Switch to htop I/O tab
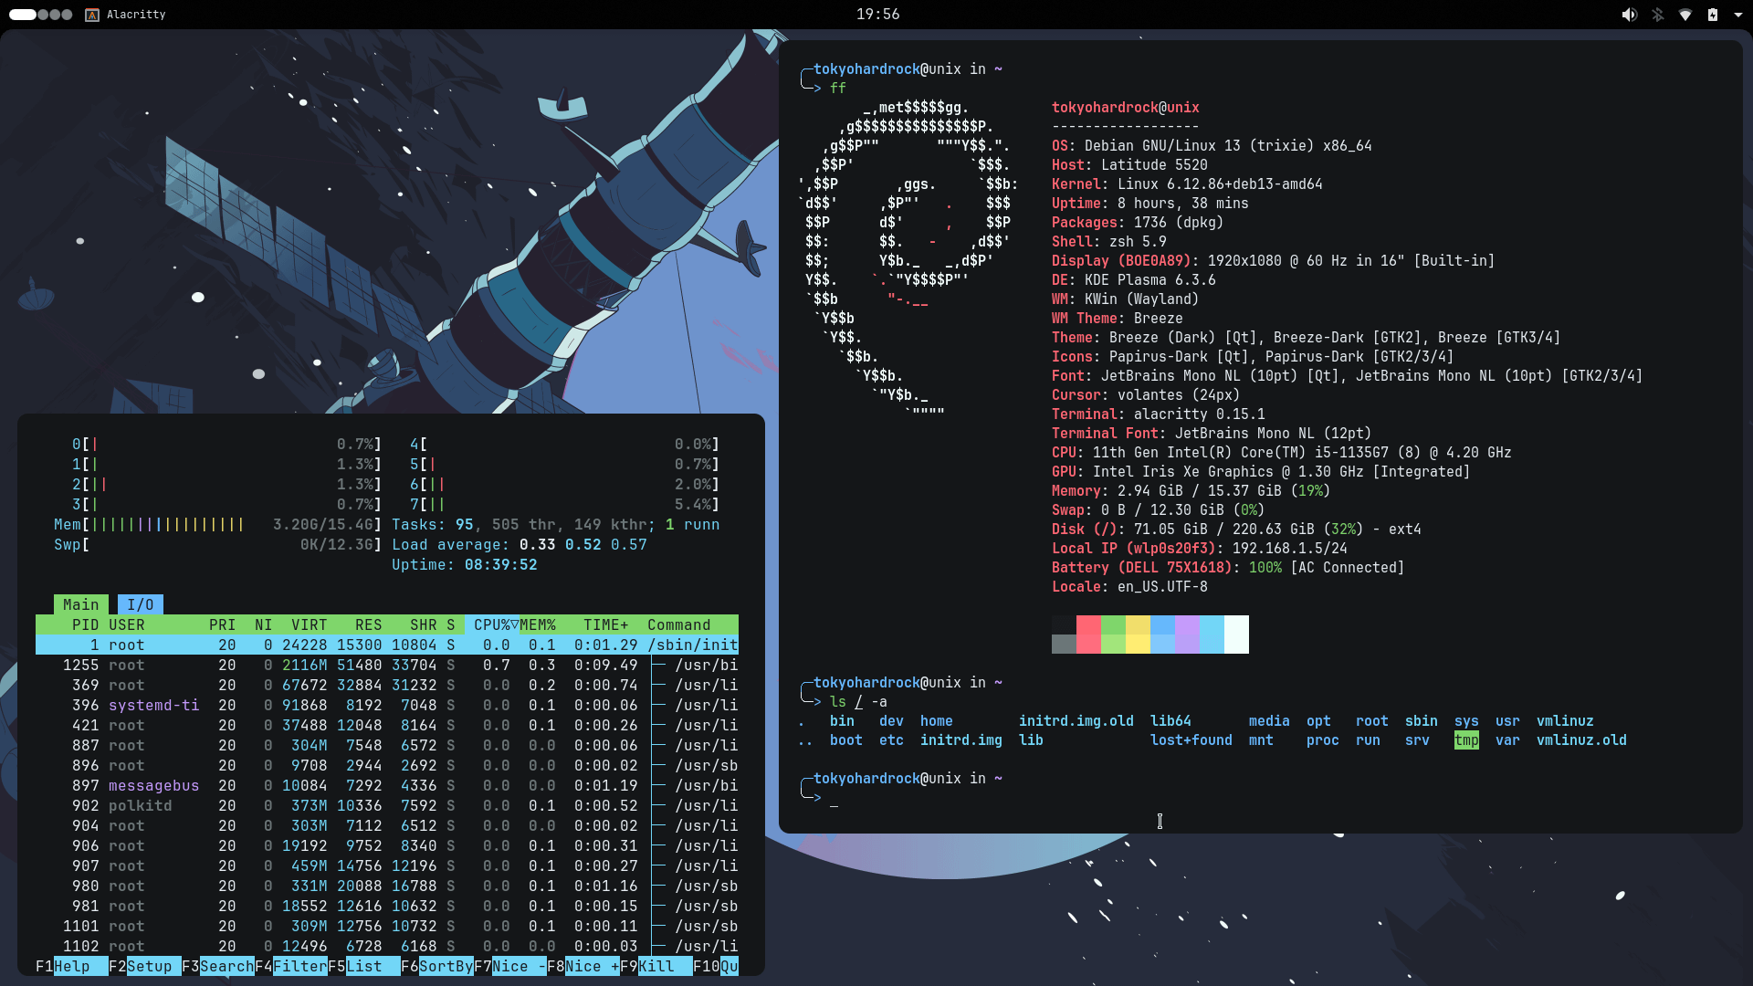The image size is (1753, 986). coord(140,604)
